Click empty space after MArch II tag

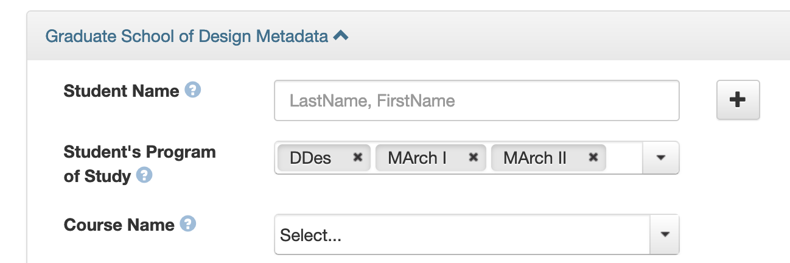624,158
